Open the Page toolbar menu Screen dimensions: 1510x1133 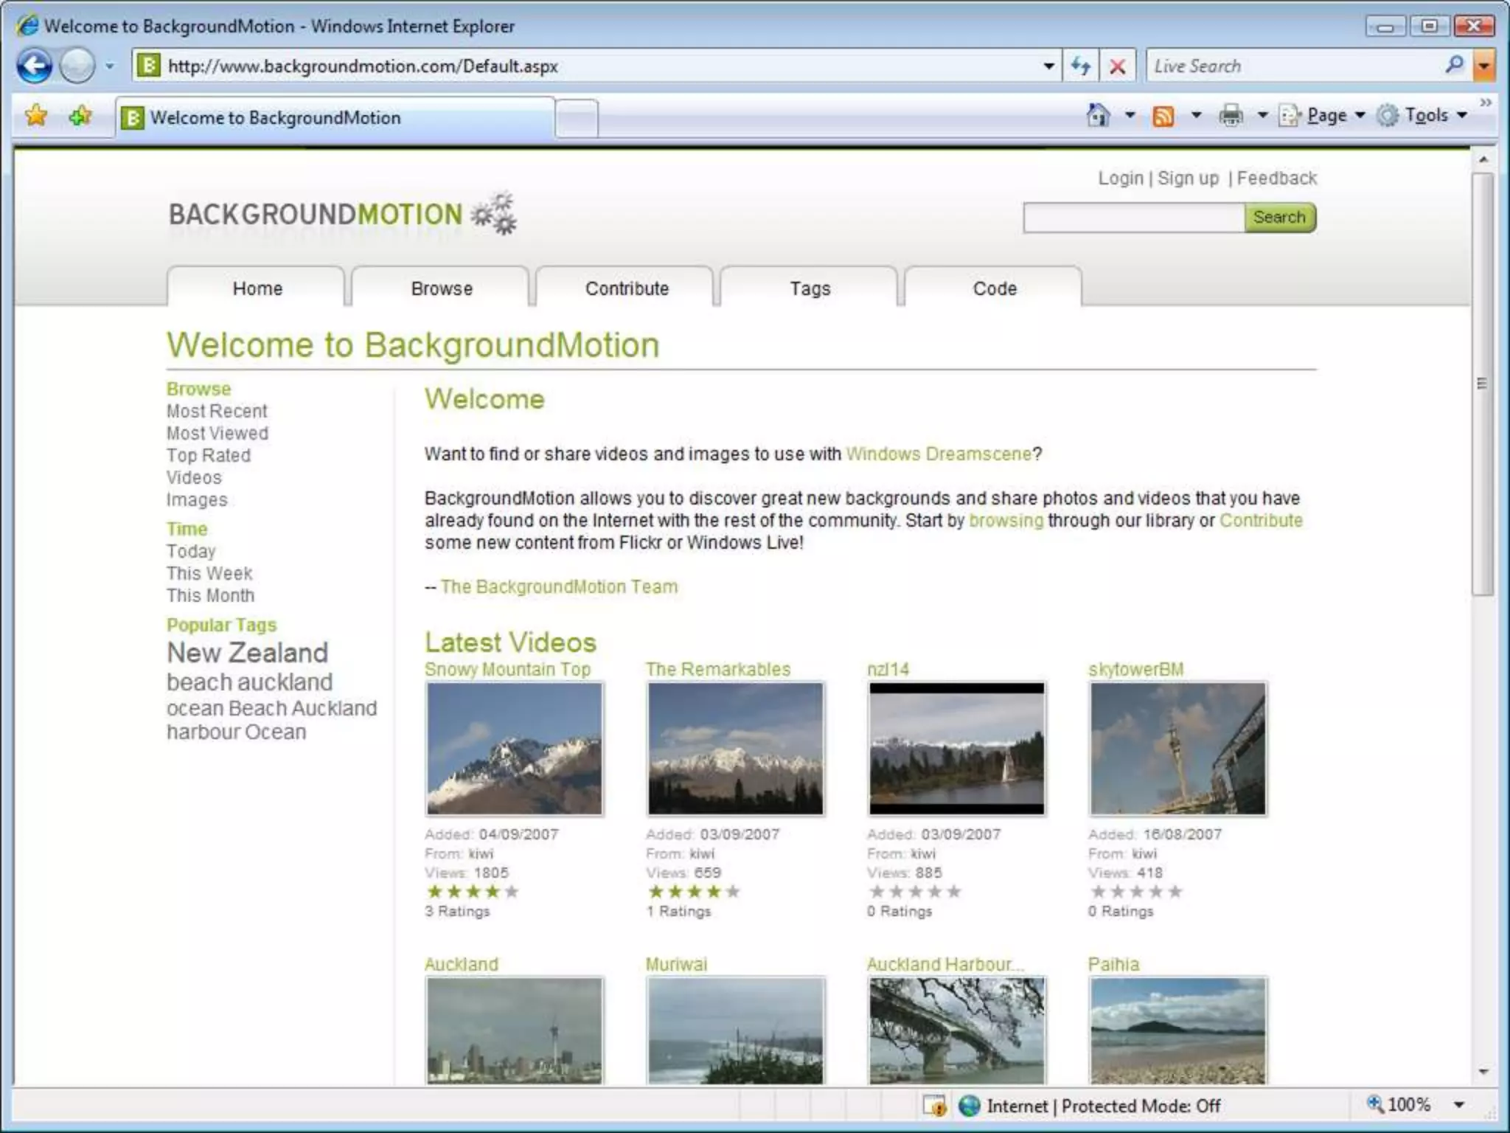tap(1321, 115)
